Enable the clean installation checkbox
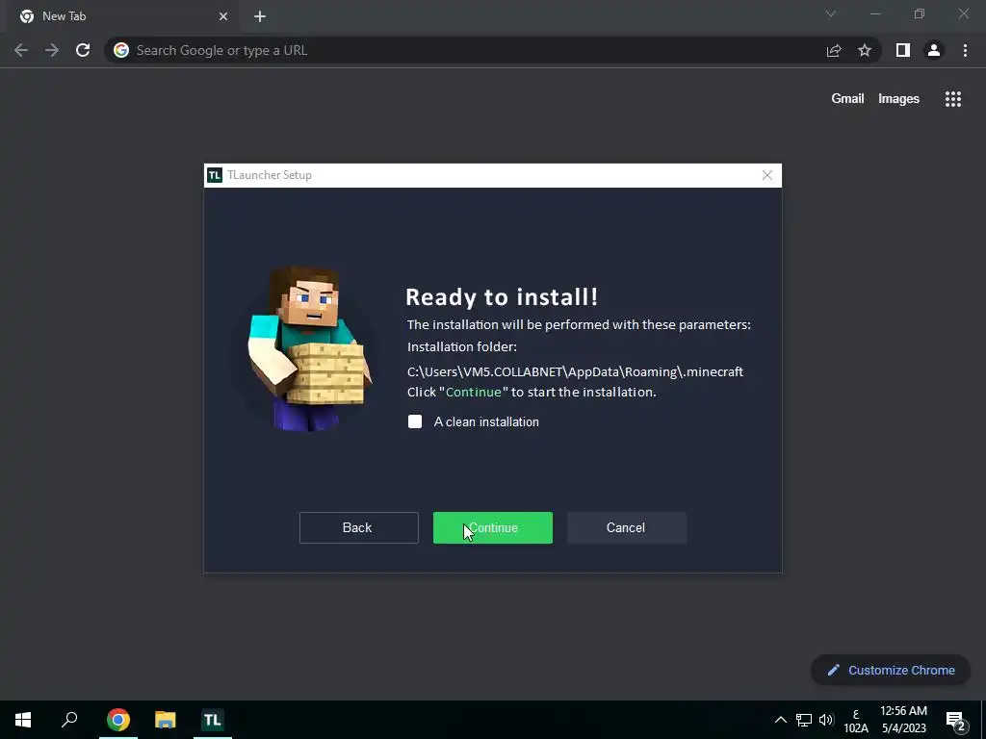This screenshot has width=986, height=739. (415, 421)
